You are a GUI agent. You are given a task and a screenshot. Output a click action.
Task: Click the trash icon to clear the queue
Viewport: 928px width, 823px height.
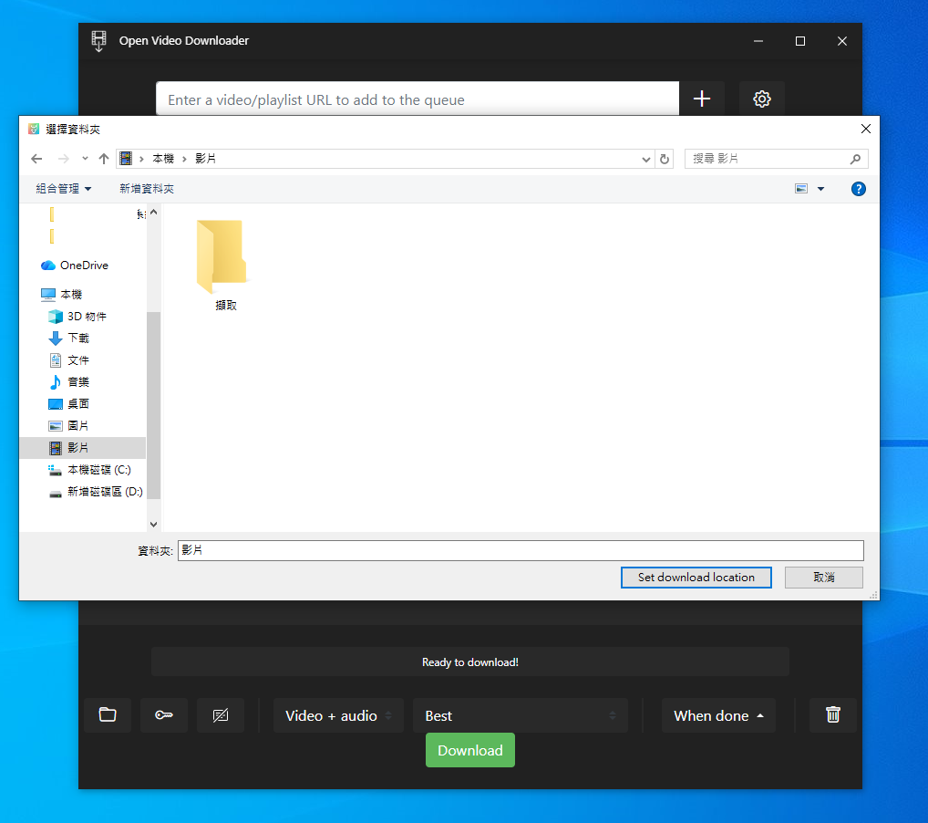coord(832,715)
